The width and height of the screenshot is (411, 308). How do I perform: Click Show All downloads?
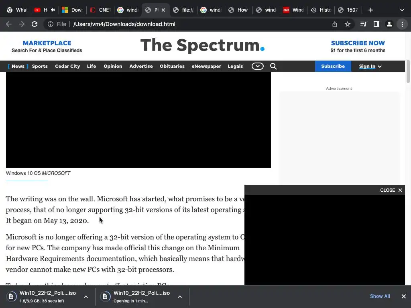380,296
